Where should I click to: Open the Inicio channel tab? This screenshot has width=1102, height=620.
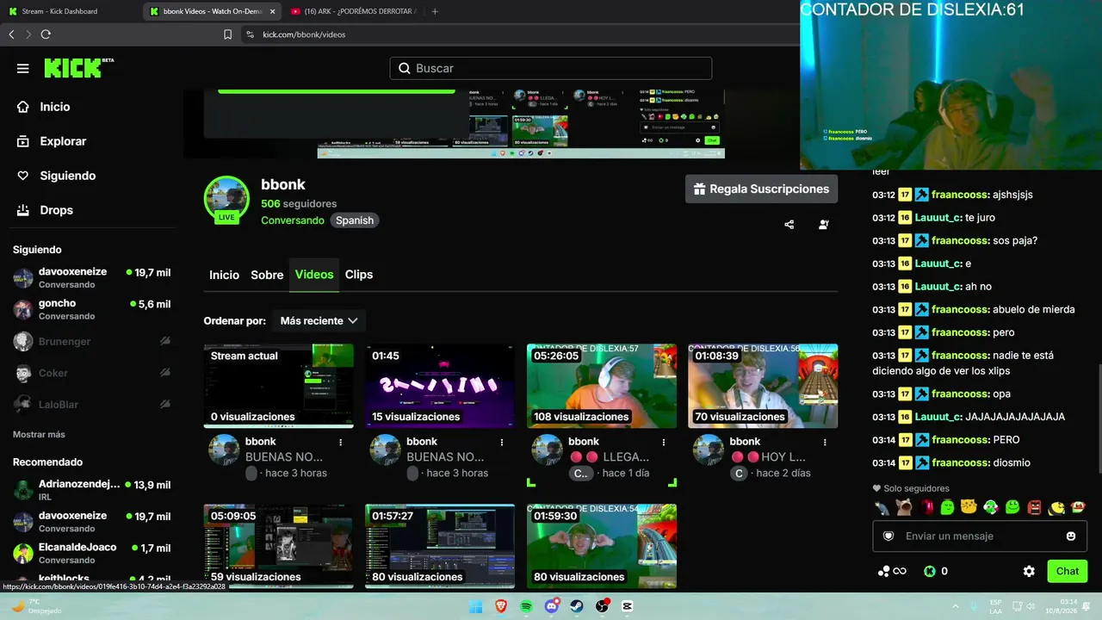click(x=224, y=275)
